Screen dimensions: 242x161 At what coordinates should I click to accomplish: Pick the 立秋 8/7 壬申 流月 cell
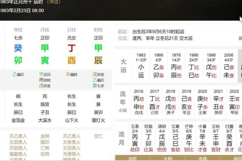coord(216,138)
